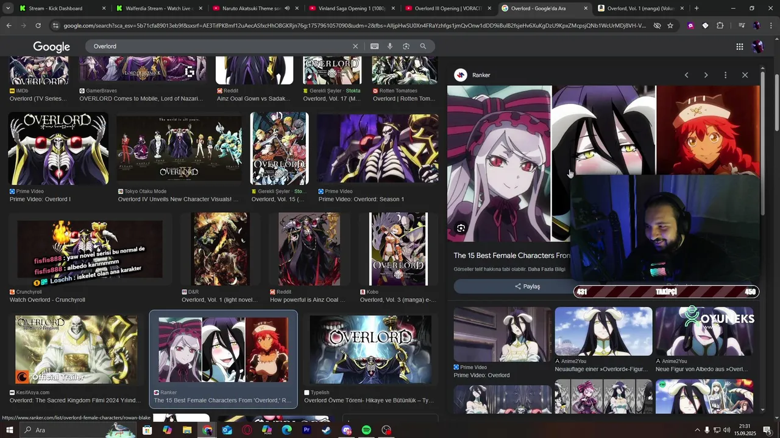Search by image with the Lens icon
Viewport: 780px width, 438px height.
(x=406, y=46)
